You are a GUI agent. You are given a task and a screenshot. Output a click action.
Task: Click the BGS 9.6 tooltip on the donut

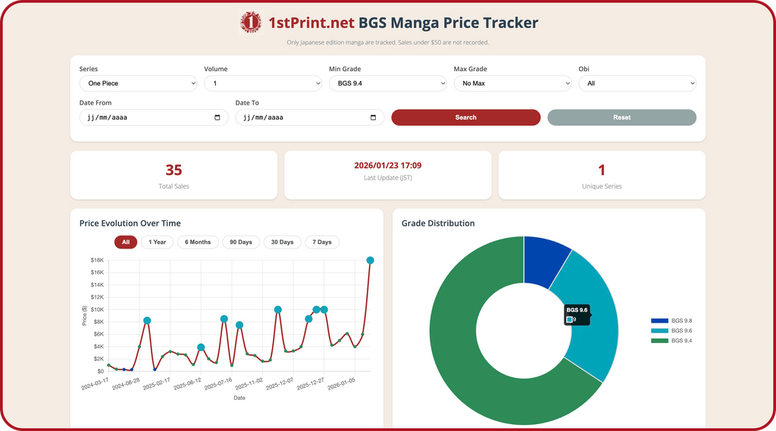(x=577, y=314)
